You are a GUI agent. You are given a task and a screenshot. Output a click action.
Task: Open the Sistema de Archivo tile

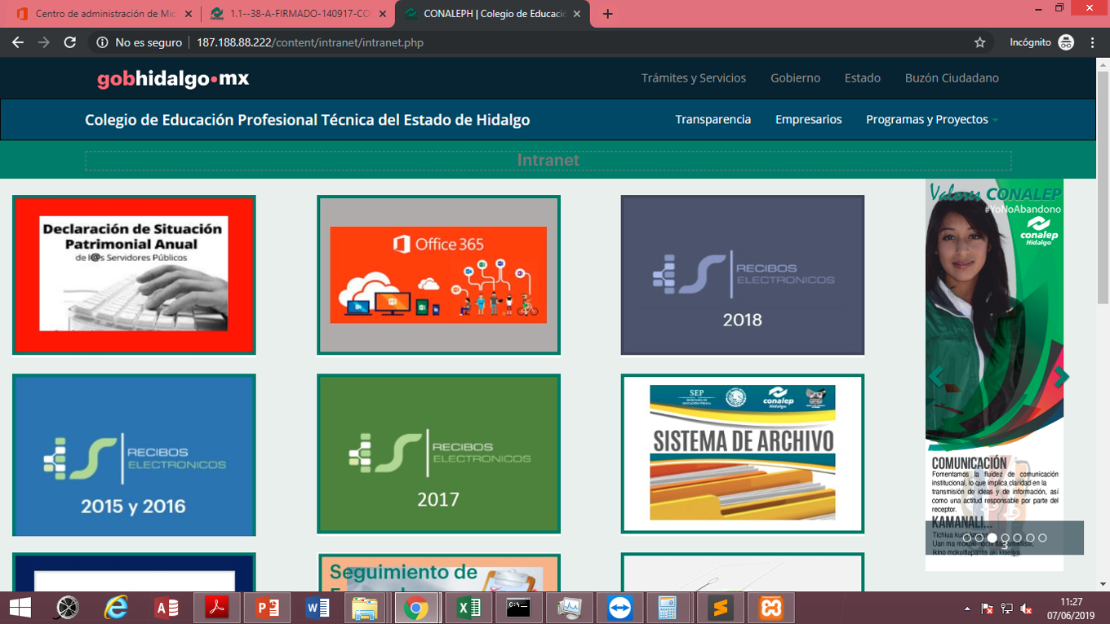pyautogui.click(x=743, y=454)
